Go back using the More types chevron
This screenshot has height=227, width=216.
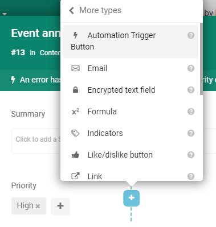(x=72, y=10)
